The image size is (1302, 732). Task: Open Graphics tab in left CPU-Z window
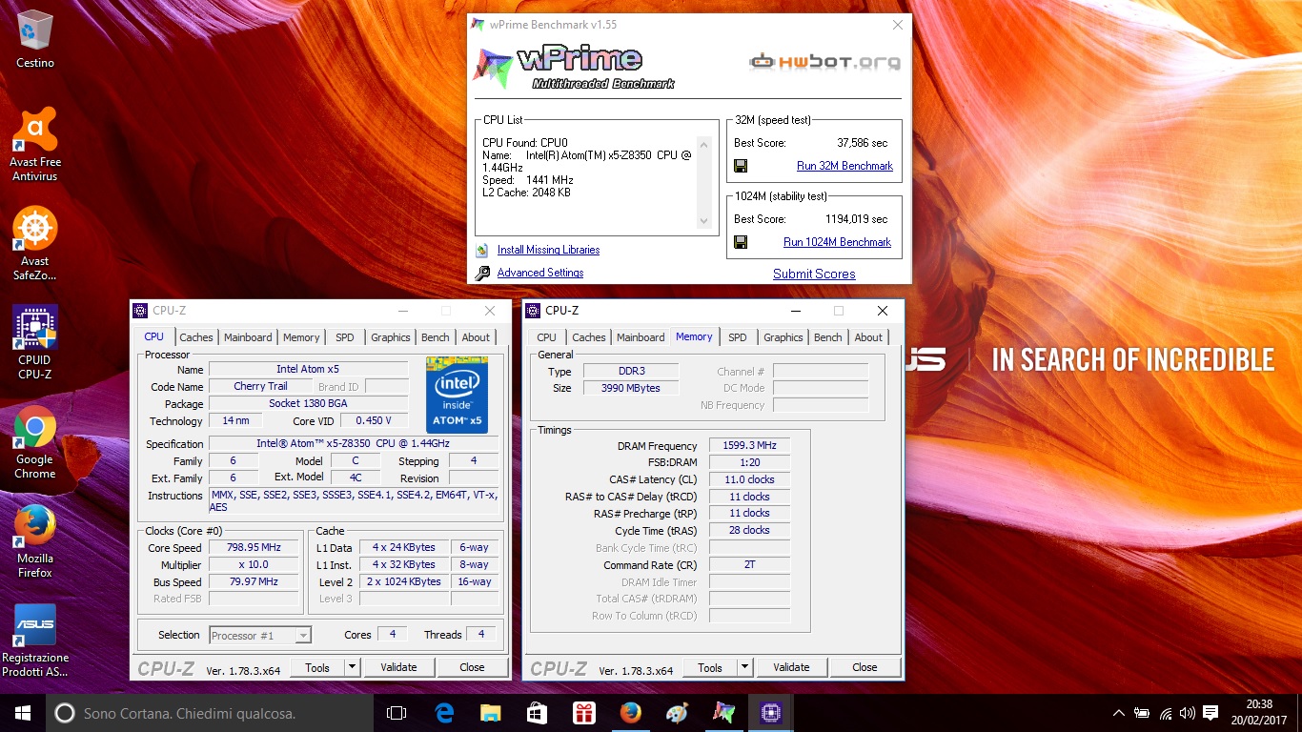(391, 337)
